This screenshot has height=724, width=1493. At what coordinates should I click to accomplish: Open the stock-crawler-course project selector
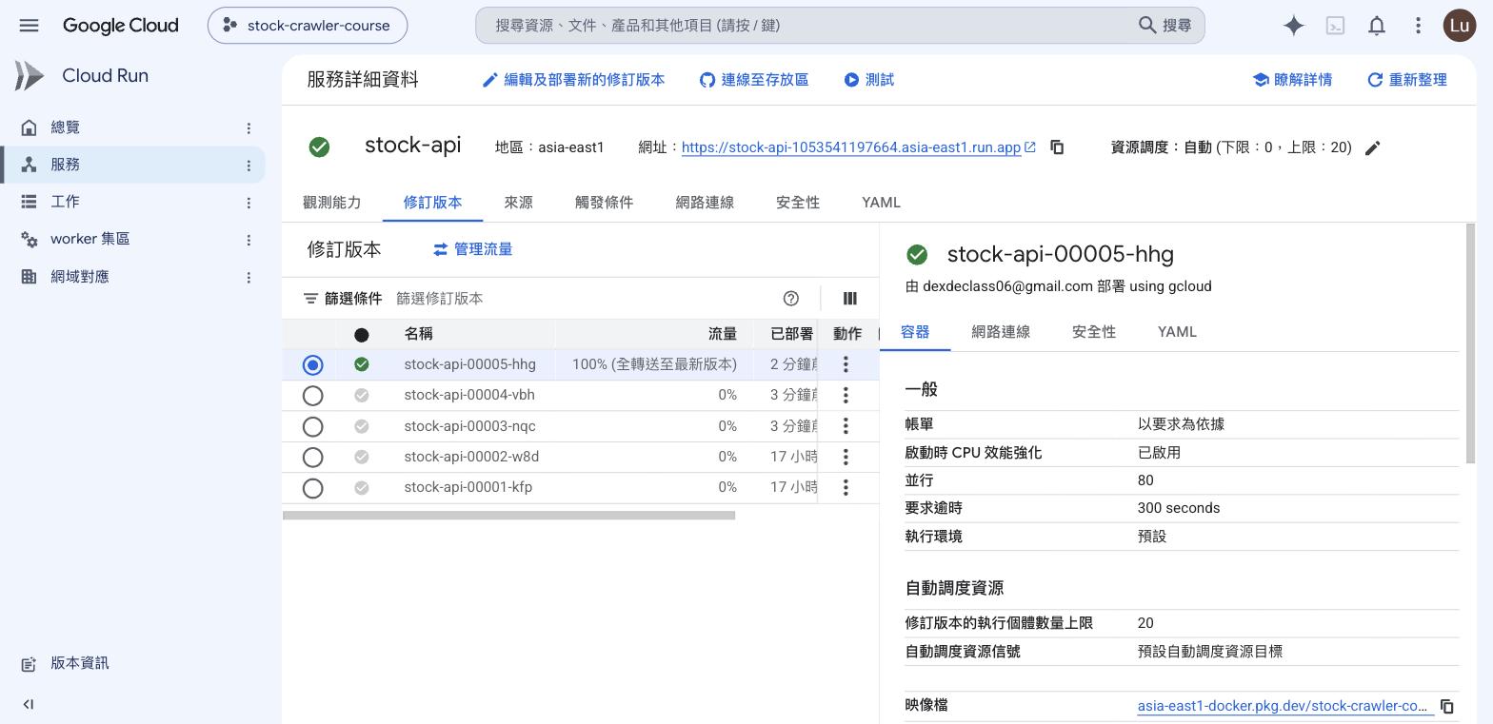coord(308,26)
